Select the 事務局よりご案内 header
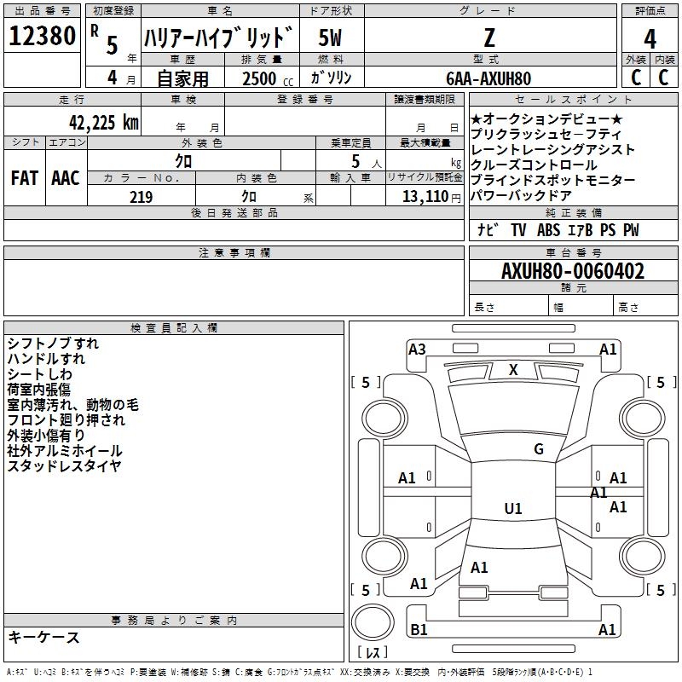 (174, 621)
